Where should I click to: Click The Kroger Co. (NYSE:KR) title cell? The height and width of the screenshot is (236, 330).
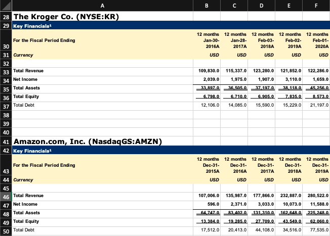[103, 16]
